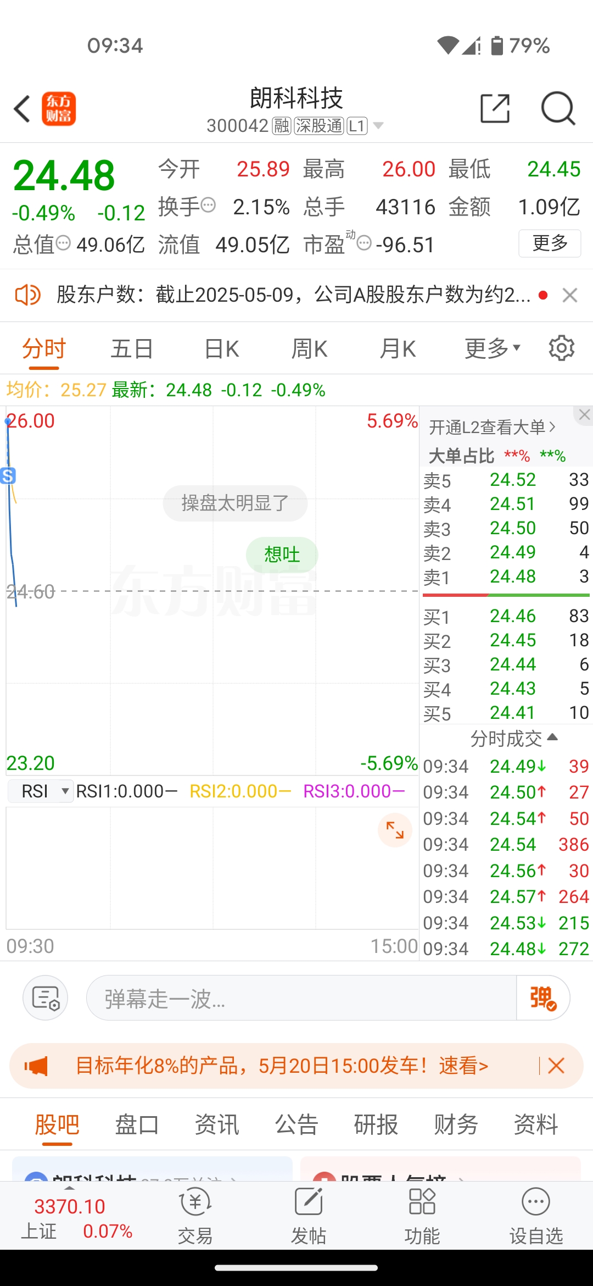
Task: Tap 设自选 add to watchlist icon
Action: 536,1216
